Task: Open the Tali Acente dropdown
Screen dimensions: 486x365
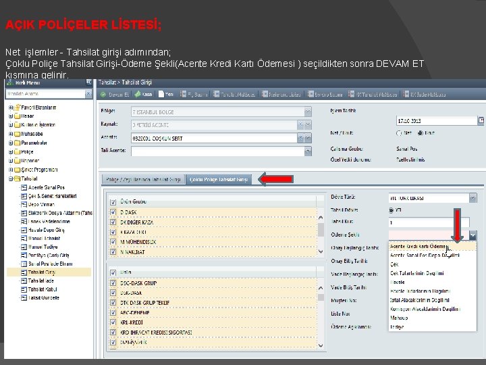Action: (308, 151)
